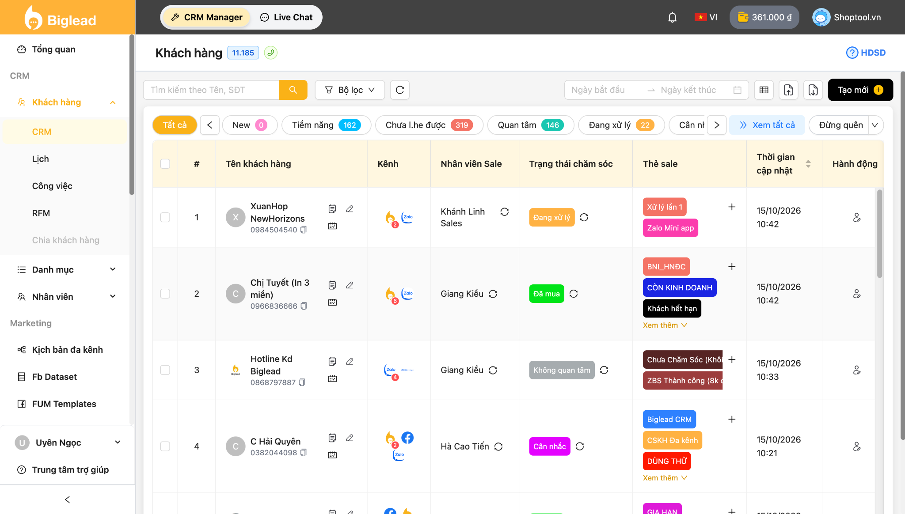905x514 pixels.
Task: Expand Xem thêm tags for C Hải Quyên
Action: 665,478
